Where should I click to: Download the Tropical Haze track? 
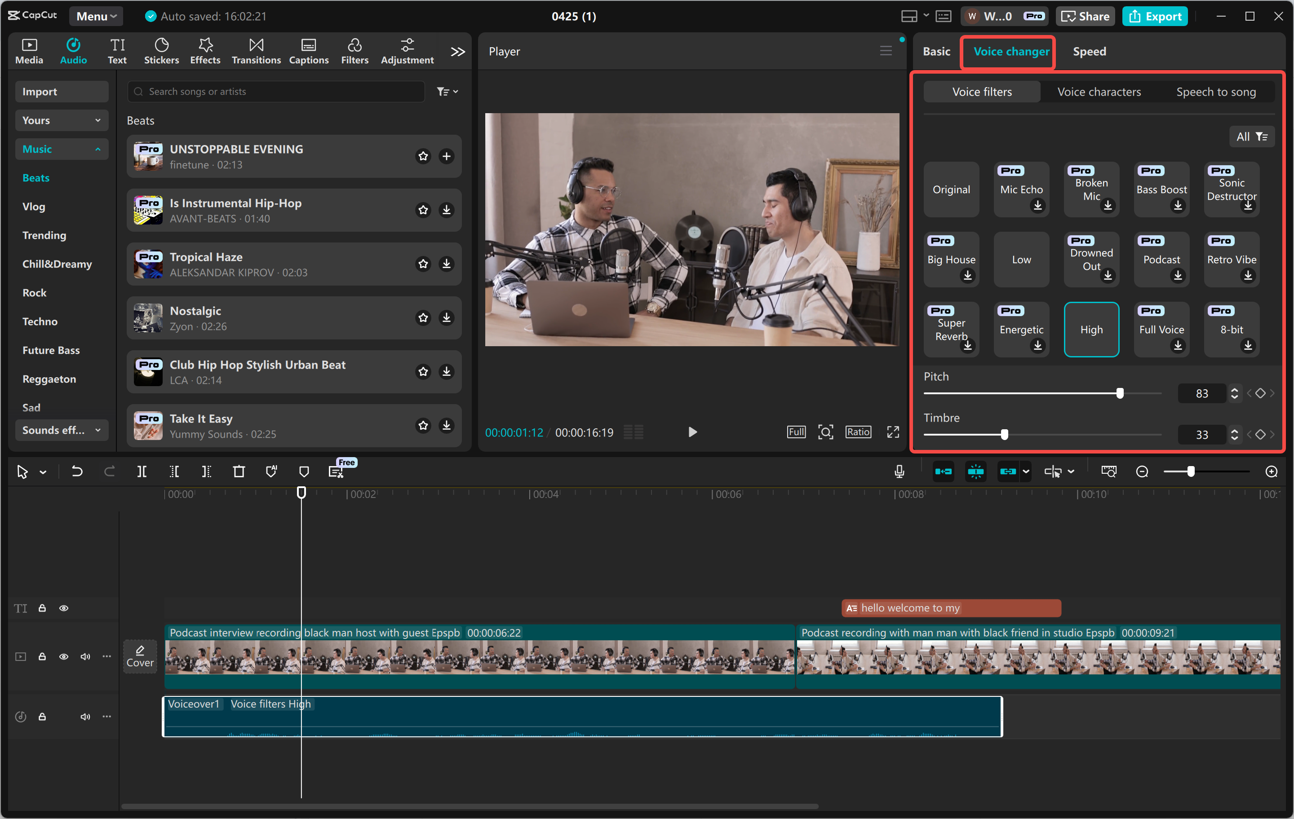click(x=446, y=264)
